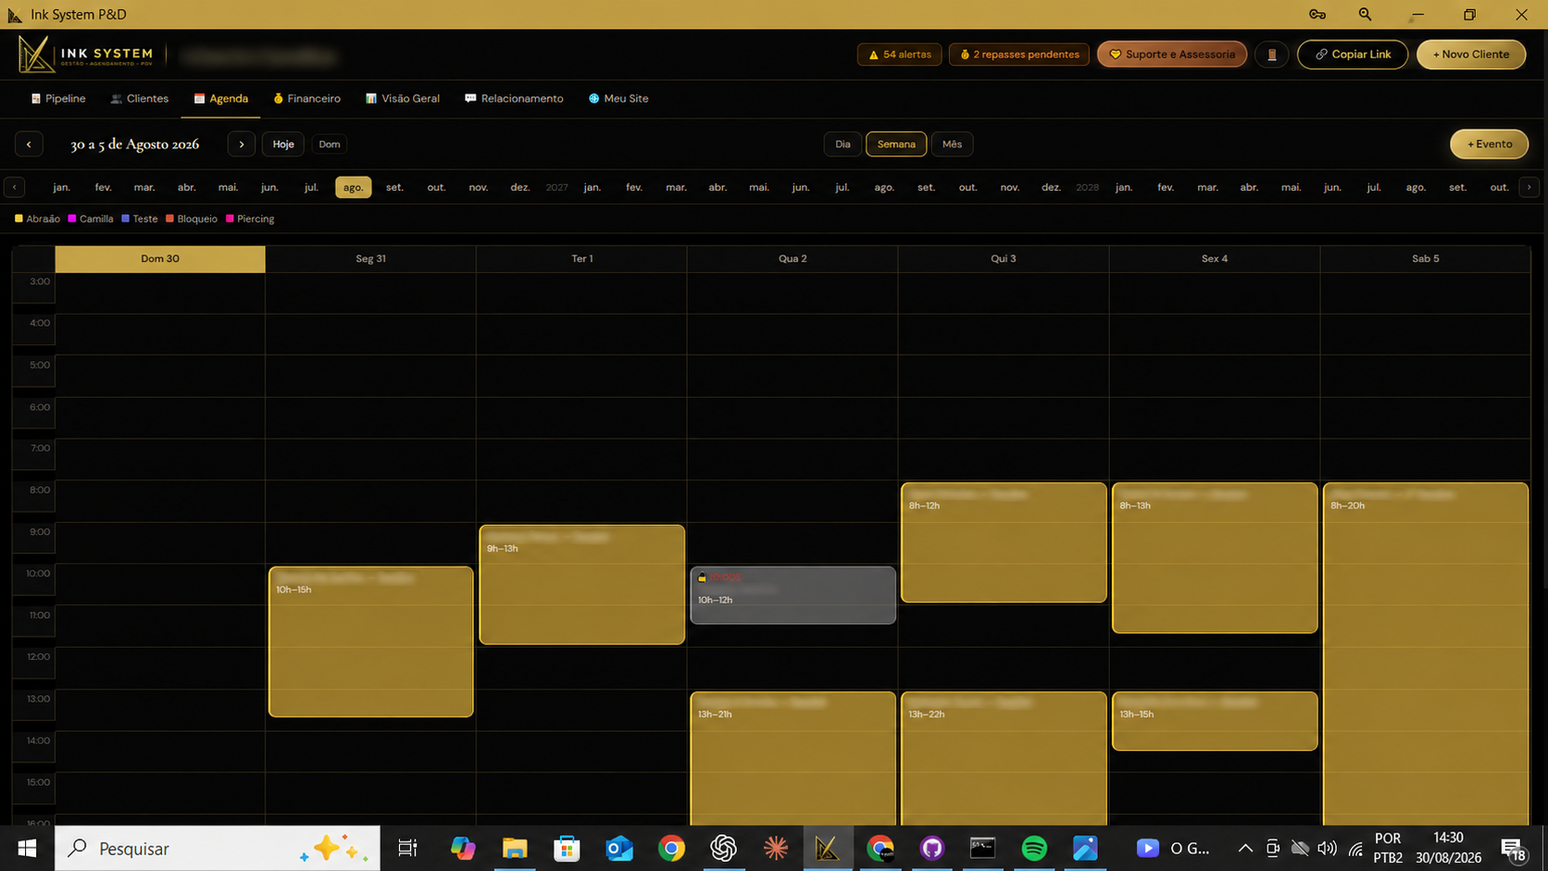This screenshot has width=1548, height=871.
Task: Select the highlighted ago. month chip
Action: tap(353, 187)
